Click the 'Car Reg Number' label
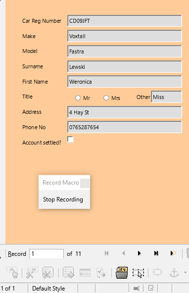189x293 pixels. 42,21
